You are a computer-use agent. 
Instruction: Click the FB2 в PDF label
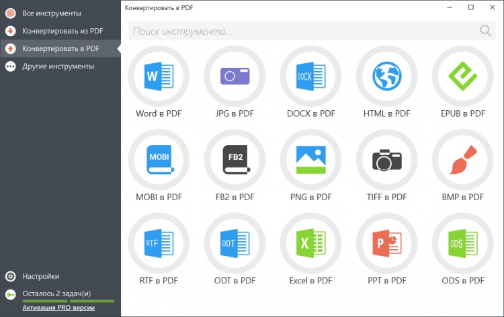(x=235, y=197)
